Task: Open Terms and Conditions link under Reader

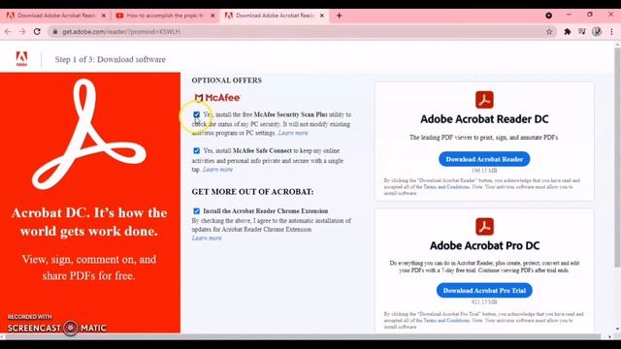Action: 446,187
